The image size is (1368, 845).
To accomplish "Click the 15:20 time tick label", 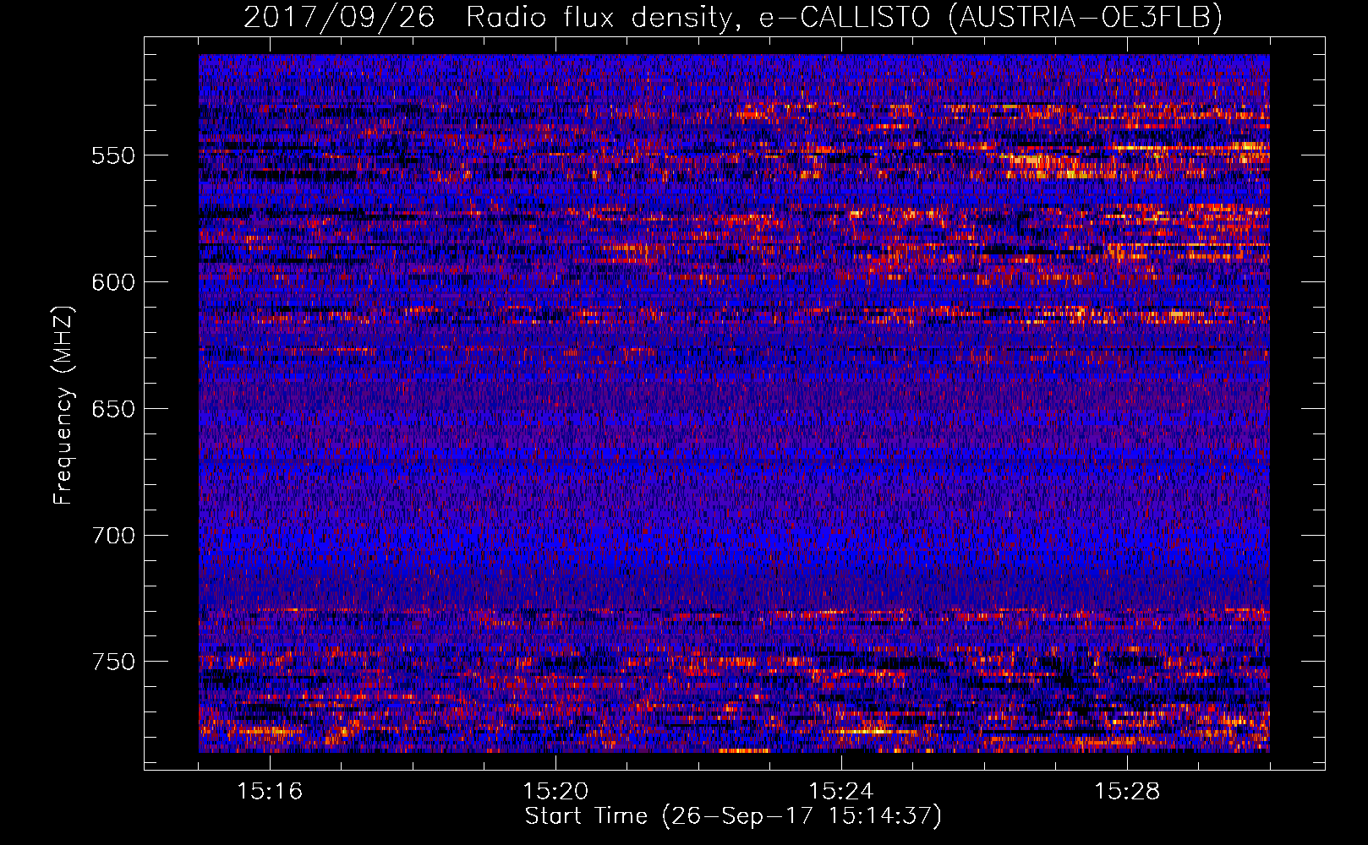I will pyautogui.click(x=555, y=792).
